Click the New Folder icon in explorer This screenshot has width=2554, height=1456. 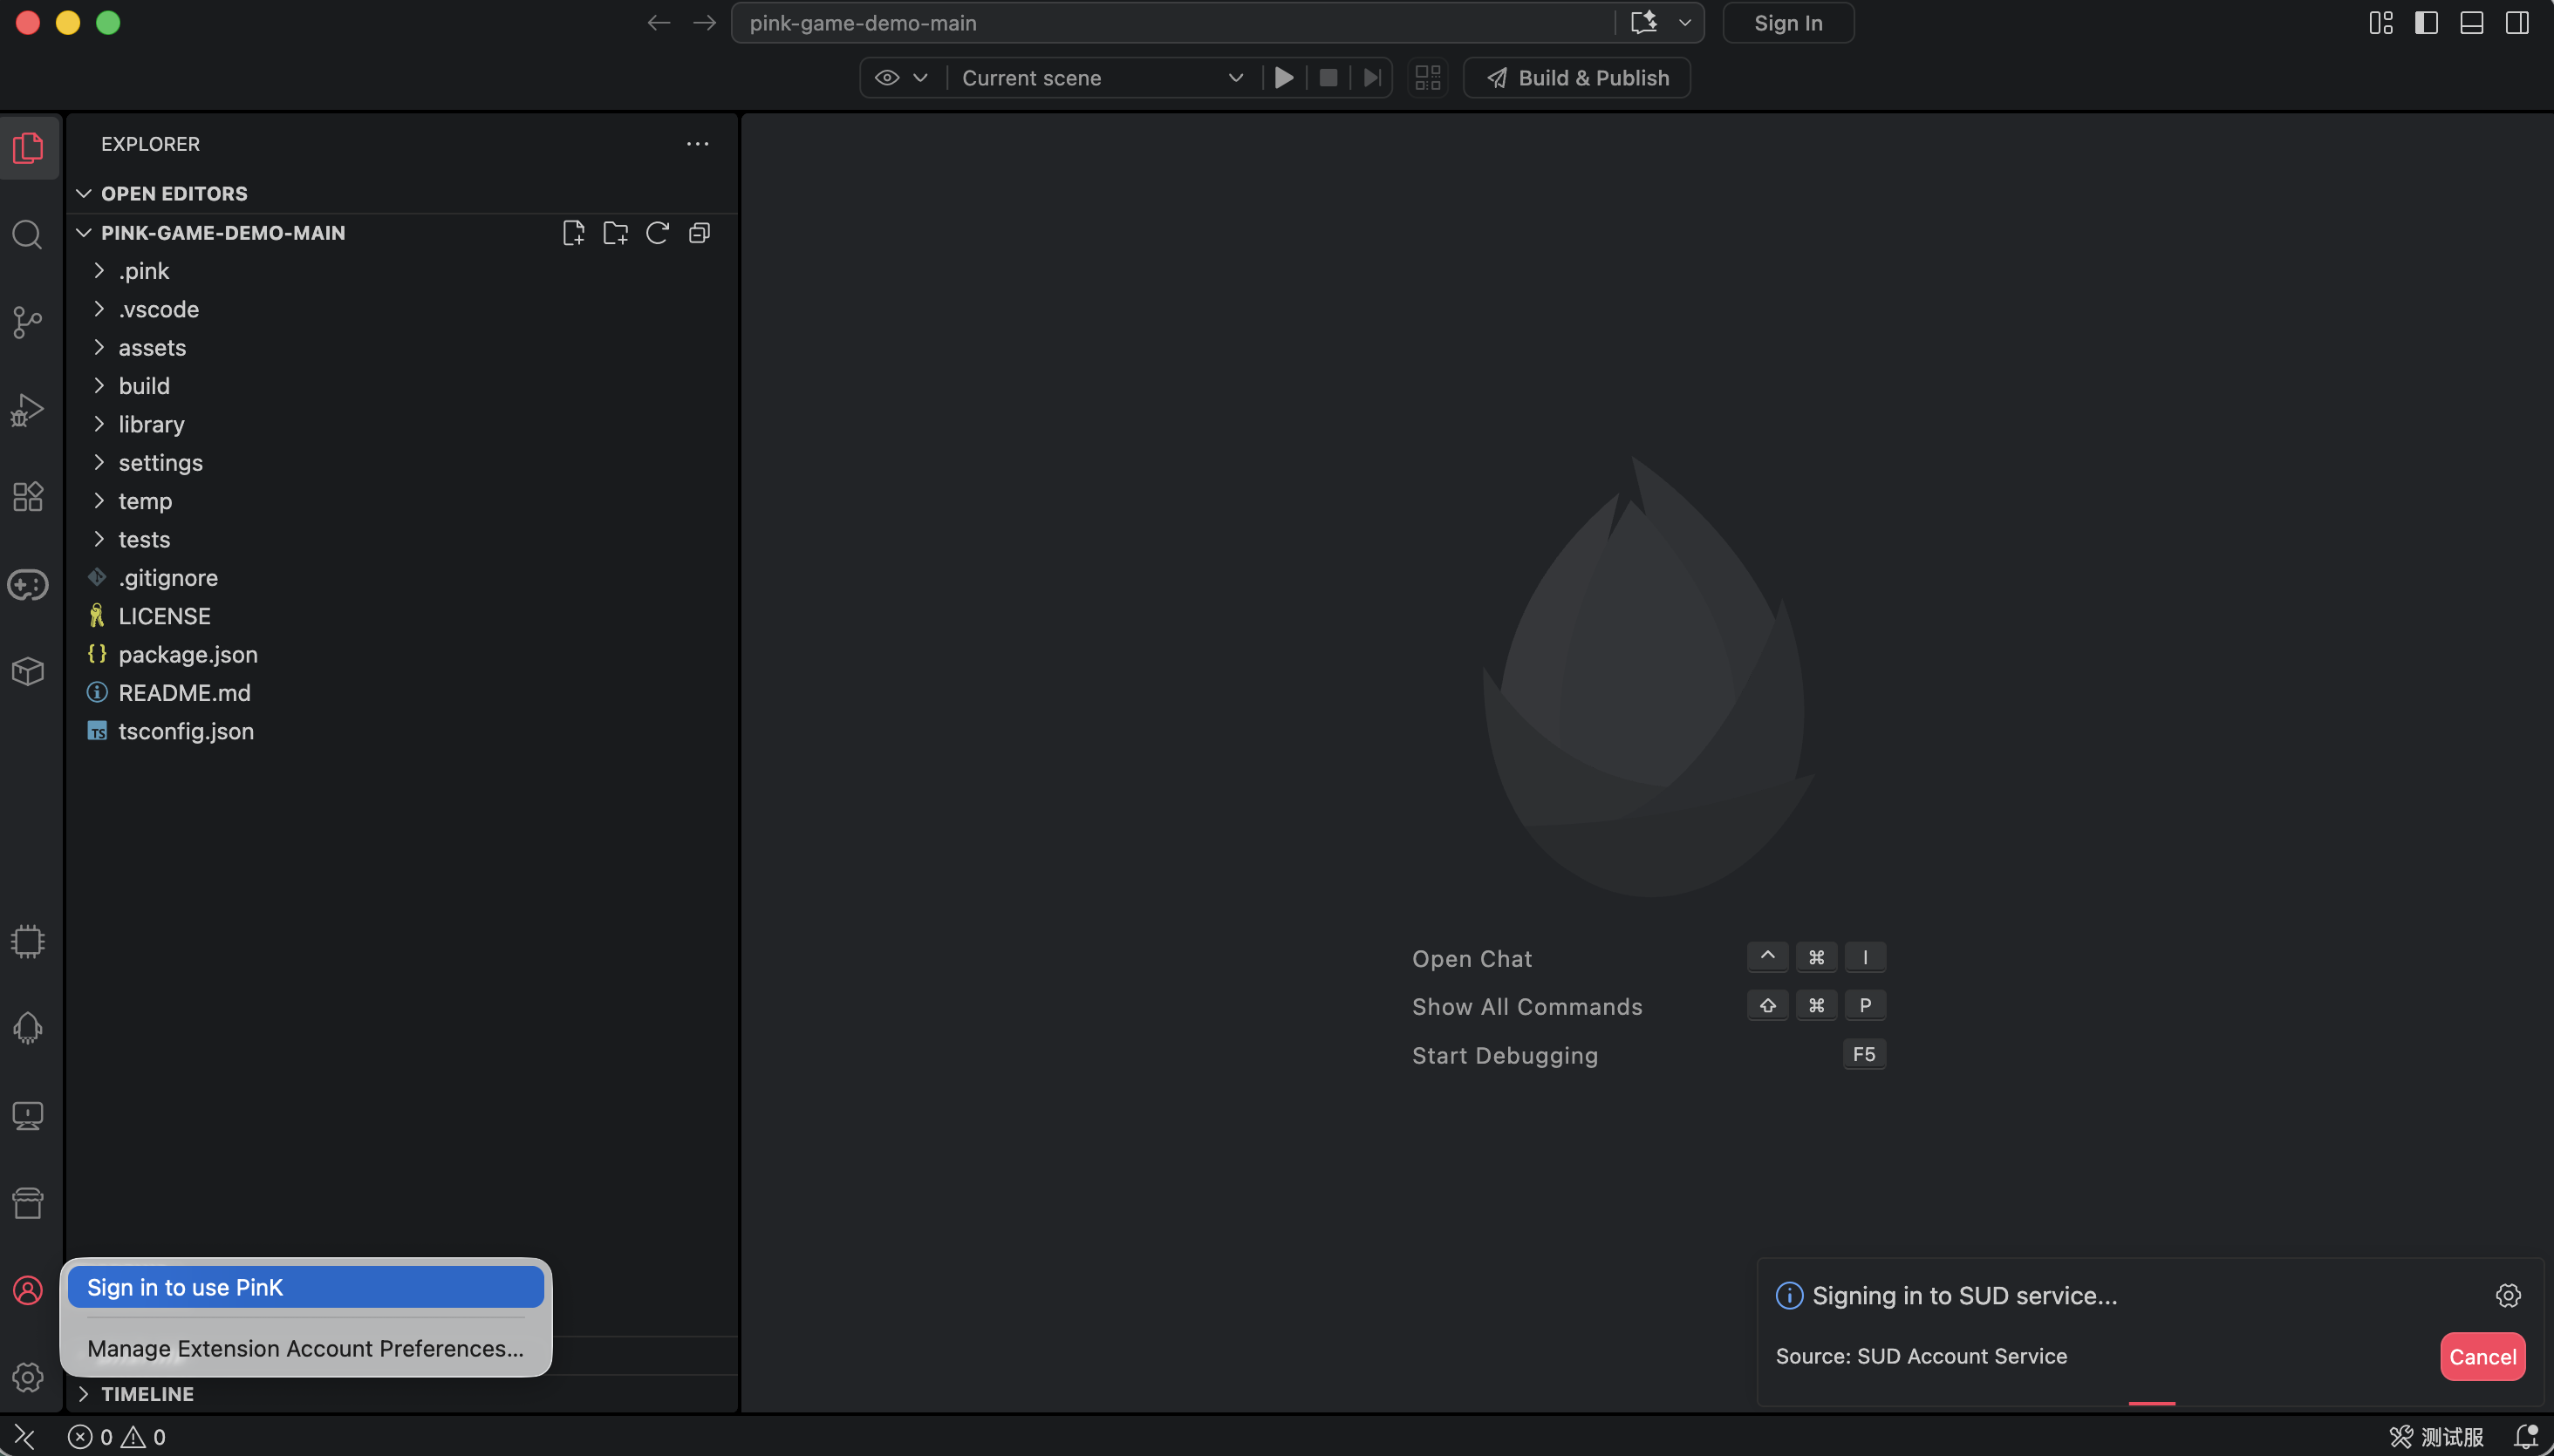click(x=615, y=233)
